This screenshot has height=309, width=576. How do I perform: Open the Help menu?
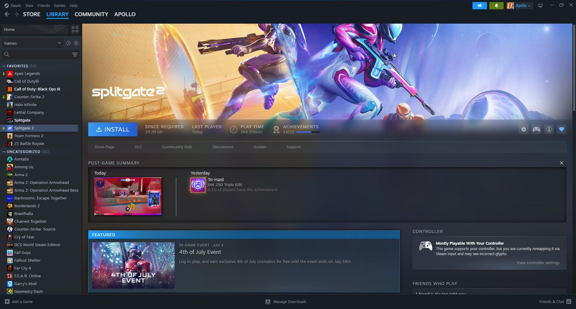click(73, 5)
